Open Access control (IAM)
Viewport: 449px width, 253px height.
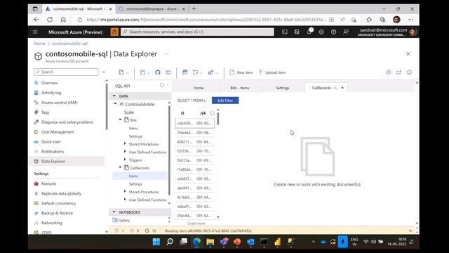(x=59, y=103)
